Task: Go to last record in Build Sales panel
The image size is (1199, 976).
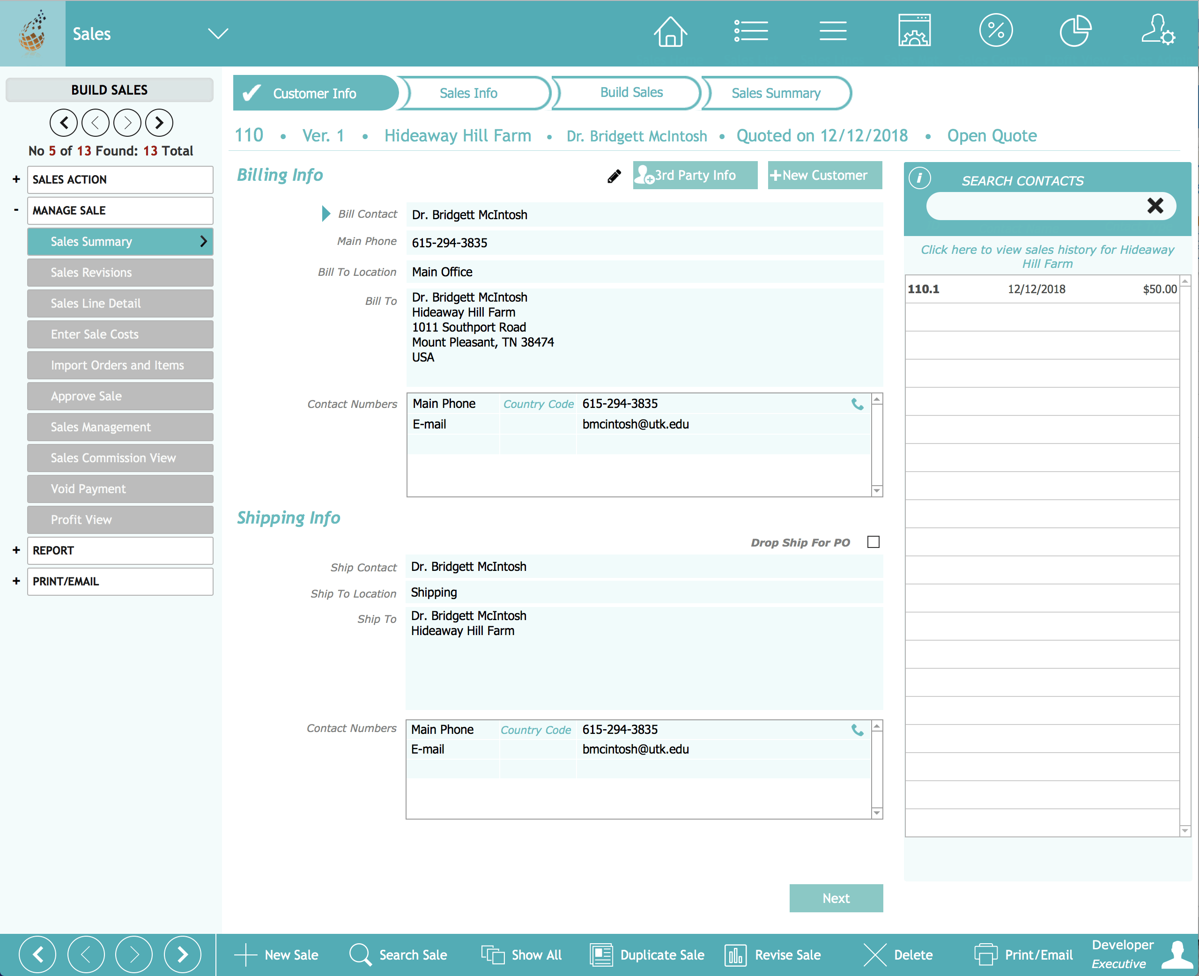Action: coord(159,123)
